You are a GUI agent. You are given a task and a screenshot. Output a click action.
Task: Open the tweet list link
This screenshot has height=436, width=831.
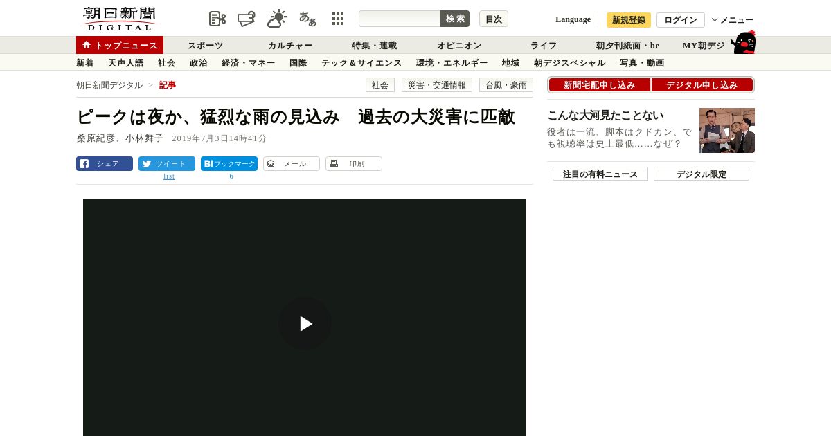(x=169, y=176)
